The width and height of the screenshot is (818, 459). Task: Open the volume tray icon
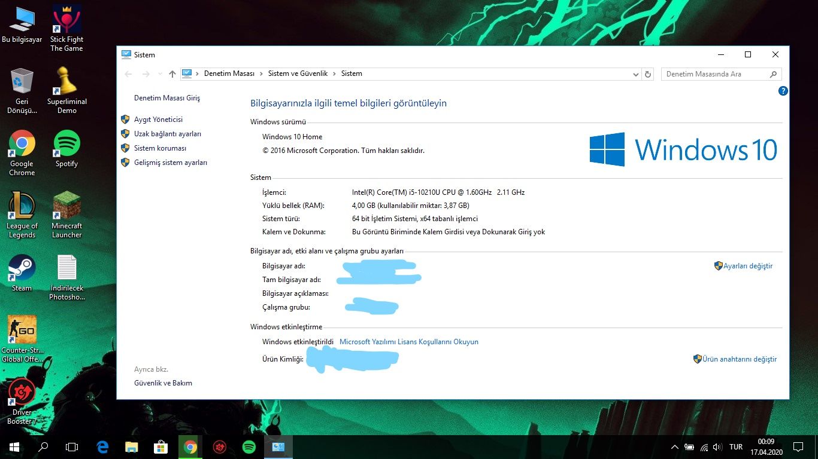pyautogui.click(x=718, y=446)
